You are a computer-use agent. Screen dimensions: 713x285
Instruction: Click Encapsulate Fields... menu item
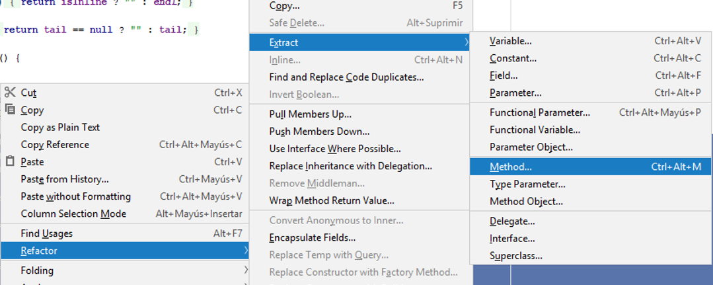click(312, 237)
